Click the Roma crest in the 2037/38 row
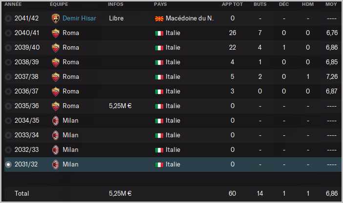 (x=56, y=77)
